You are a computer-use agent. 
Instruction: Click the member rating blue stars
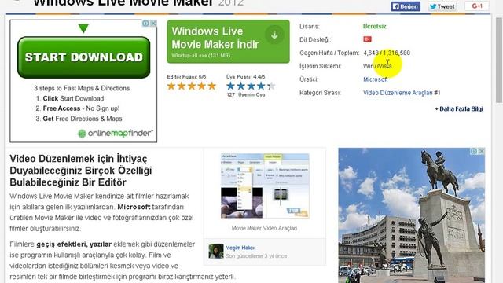[251, 86]
